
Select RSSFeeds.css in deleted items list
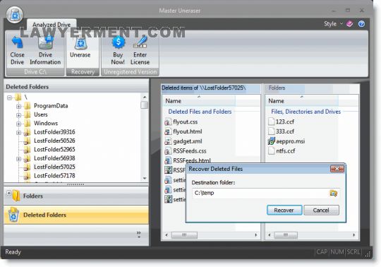coord(190,151)
